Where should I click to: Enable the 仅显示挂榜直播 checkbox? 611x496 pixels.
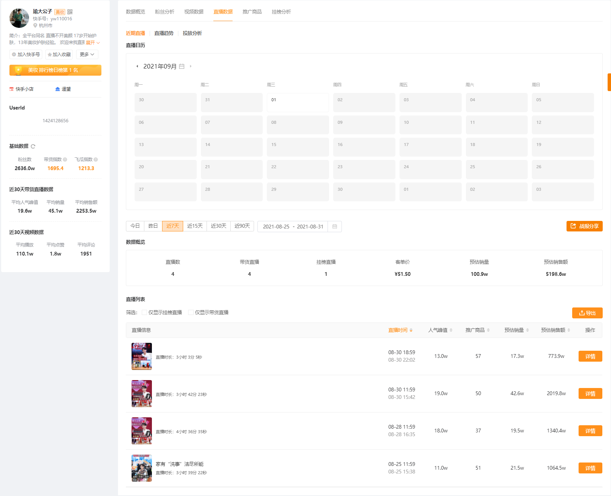tap(144, 312)
